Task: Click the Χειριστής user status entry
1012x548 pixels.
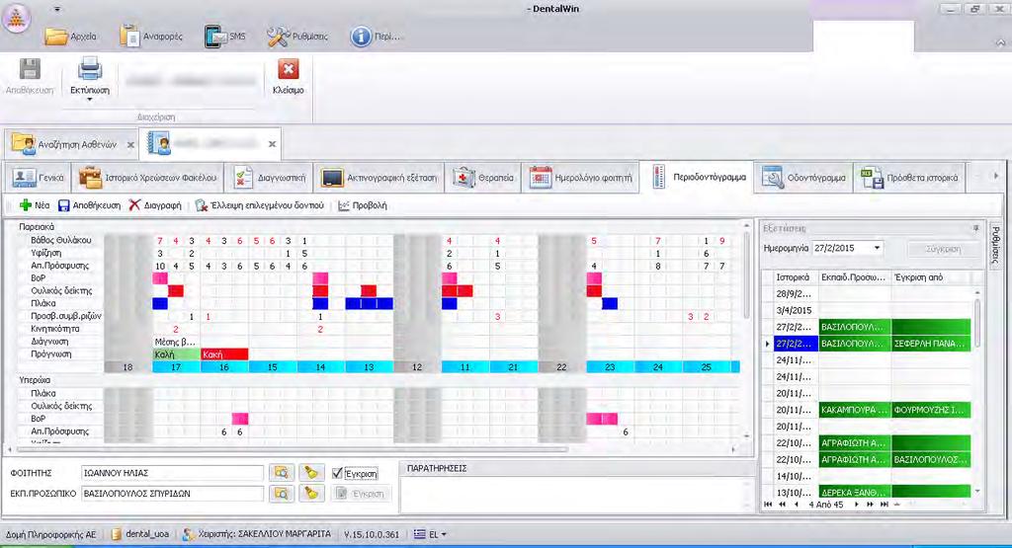Action: [256, 534]
